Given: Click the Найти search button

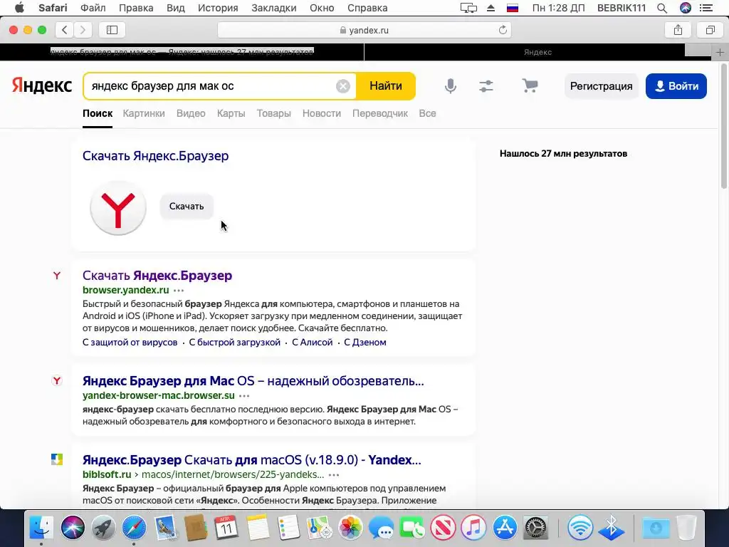Looking at the screenshot, I should [x=386, y=86].
